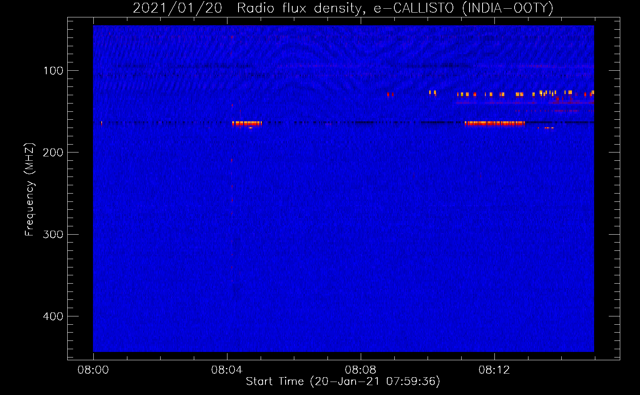640x395 pixels.
Task: Select the 400 frequency tick label
Action: tap(53, 316)
